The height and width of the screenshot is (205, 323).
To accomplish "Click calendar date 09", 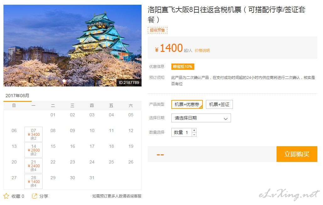I will tap(73, 130).
